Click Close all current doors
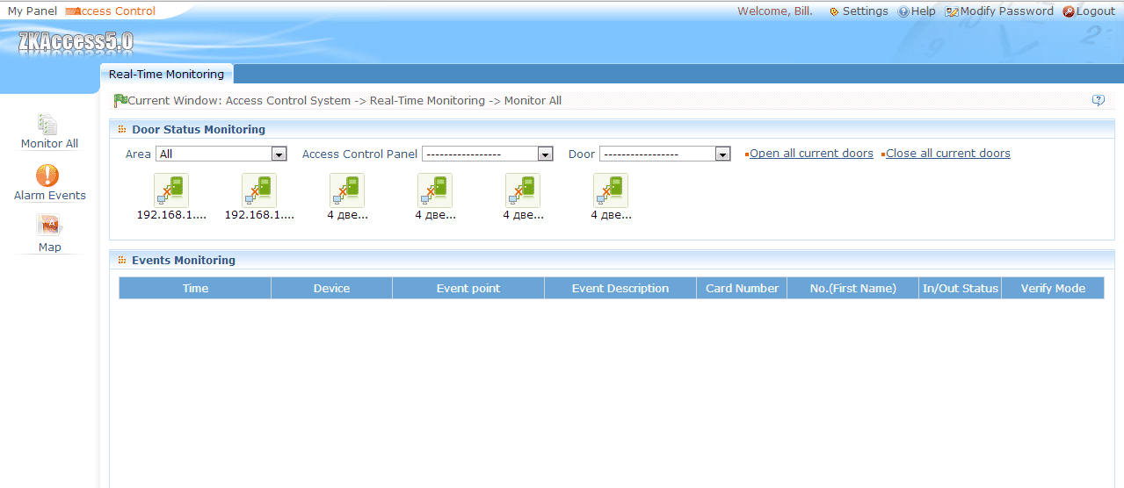This screenshot has width=1124, height=488. [x=948, y=154]
